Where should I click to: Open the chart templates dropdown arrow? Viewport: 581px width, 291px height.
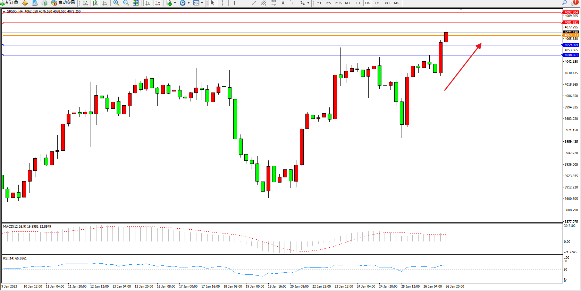click(x=202, y=3)
